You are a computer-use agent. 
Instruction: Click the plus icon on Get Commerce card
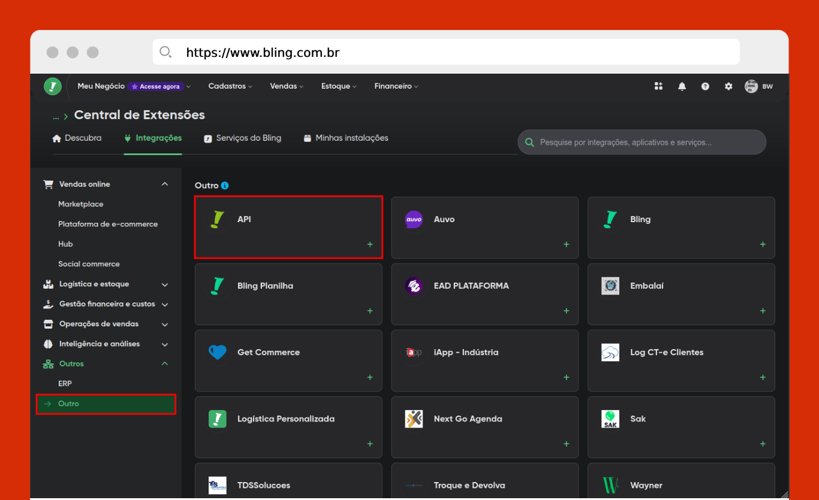click(370, 377)
